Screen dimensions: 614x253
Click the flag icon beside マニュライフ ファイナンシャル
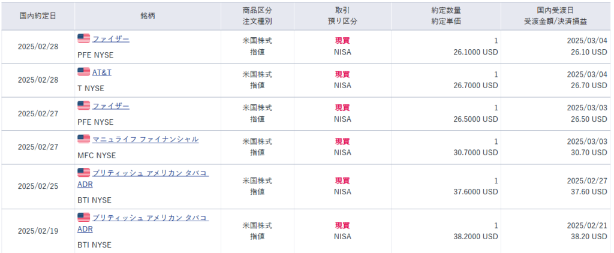coord(83,139)
